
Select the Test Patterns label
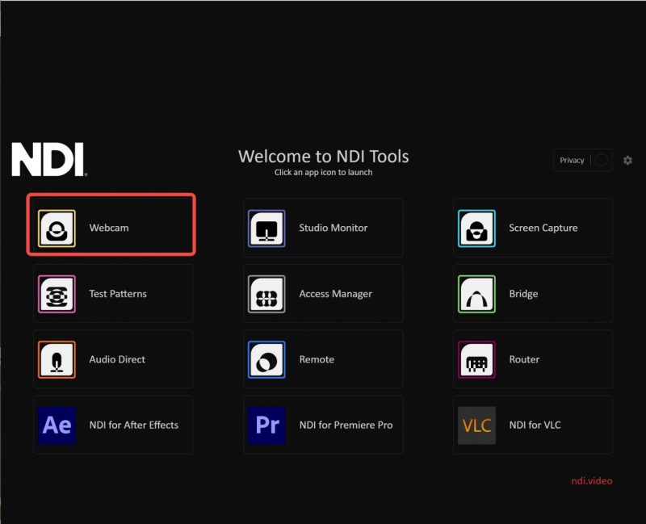[118, 294]
